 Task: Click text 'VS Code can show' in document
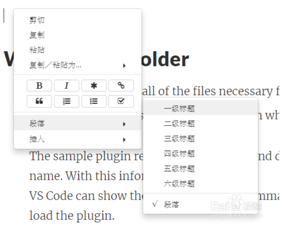tap(78, 196)
